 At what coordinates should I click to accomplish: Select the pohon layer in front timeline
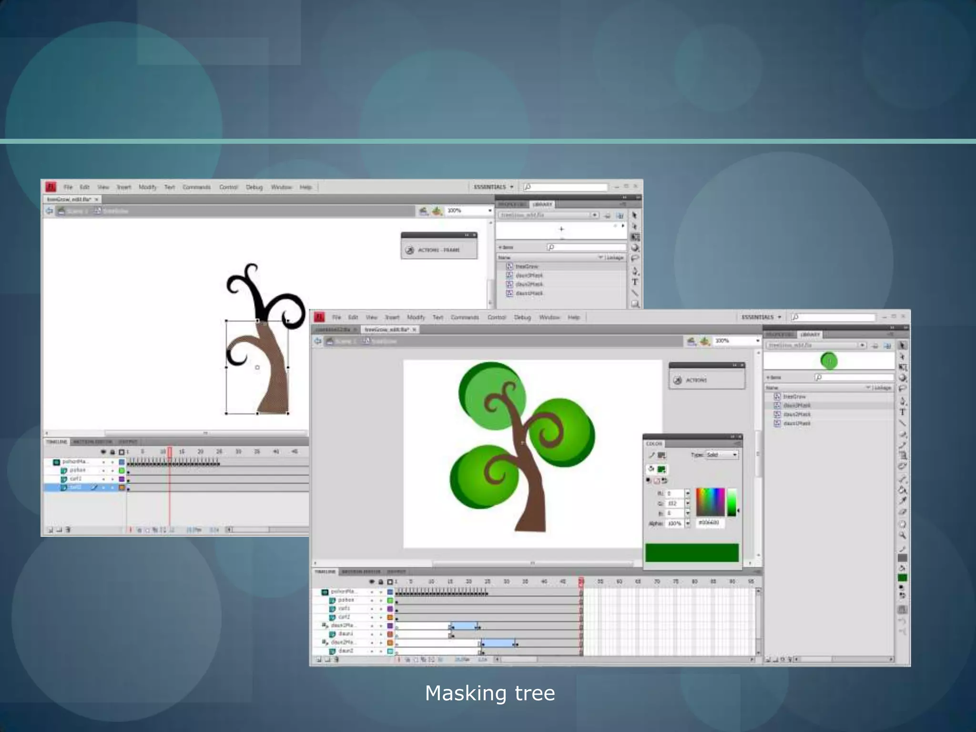pos(346,600)
